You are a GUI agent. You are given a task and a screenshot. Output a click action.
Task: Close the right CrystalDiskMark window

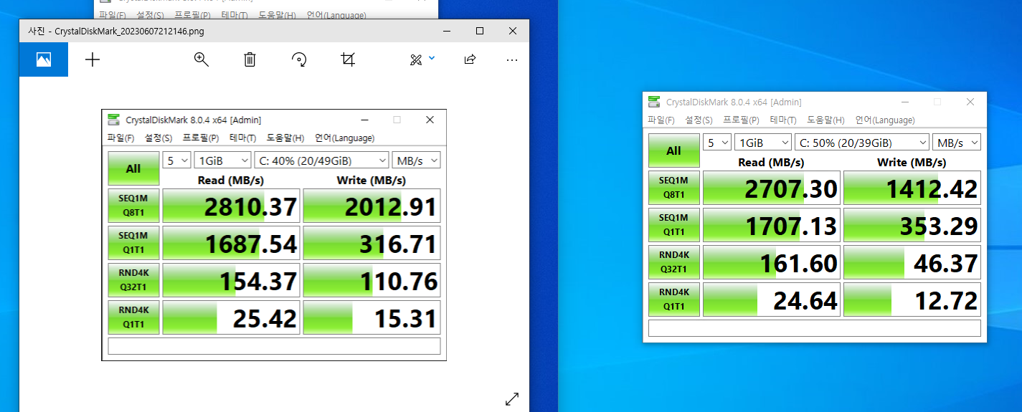pyautogui.click(x=970, y=102)
